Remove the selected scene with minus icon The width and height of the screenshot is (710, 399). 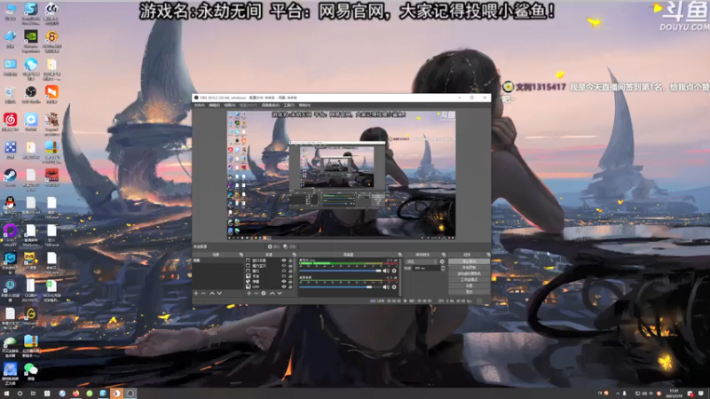click(x=203, y=293)
